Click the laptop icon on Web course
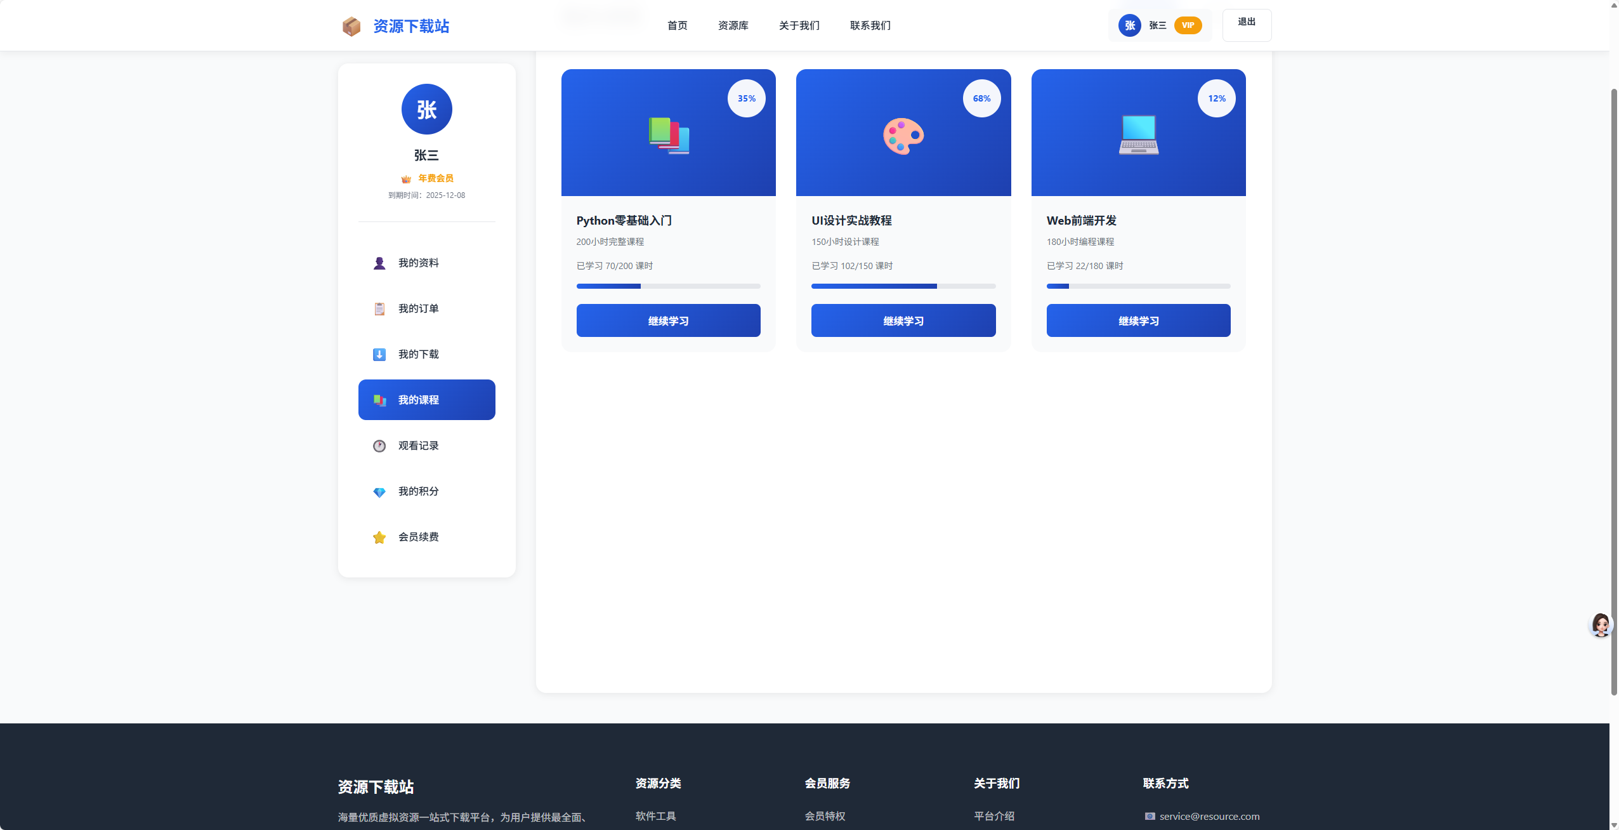Screen dimensions: 1619x830 click(x=1138, y=135)
